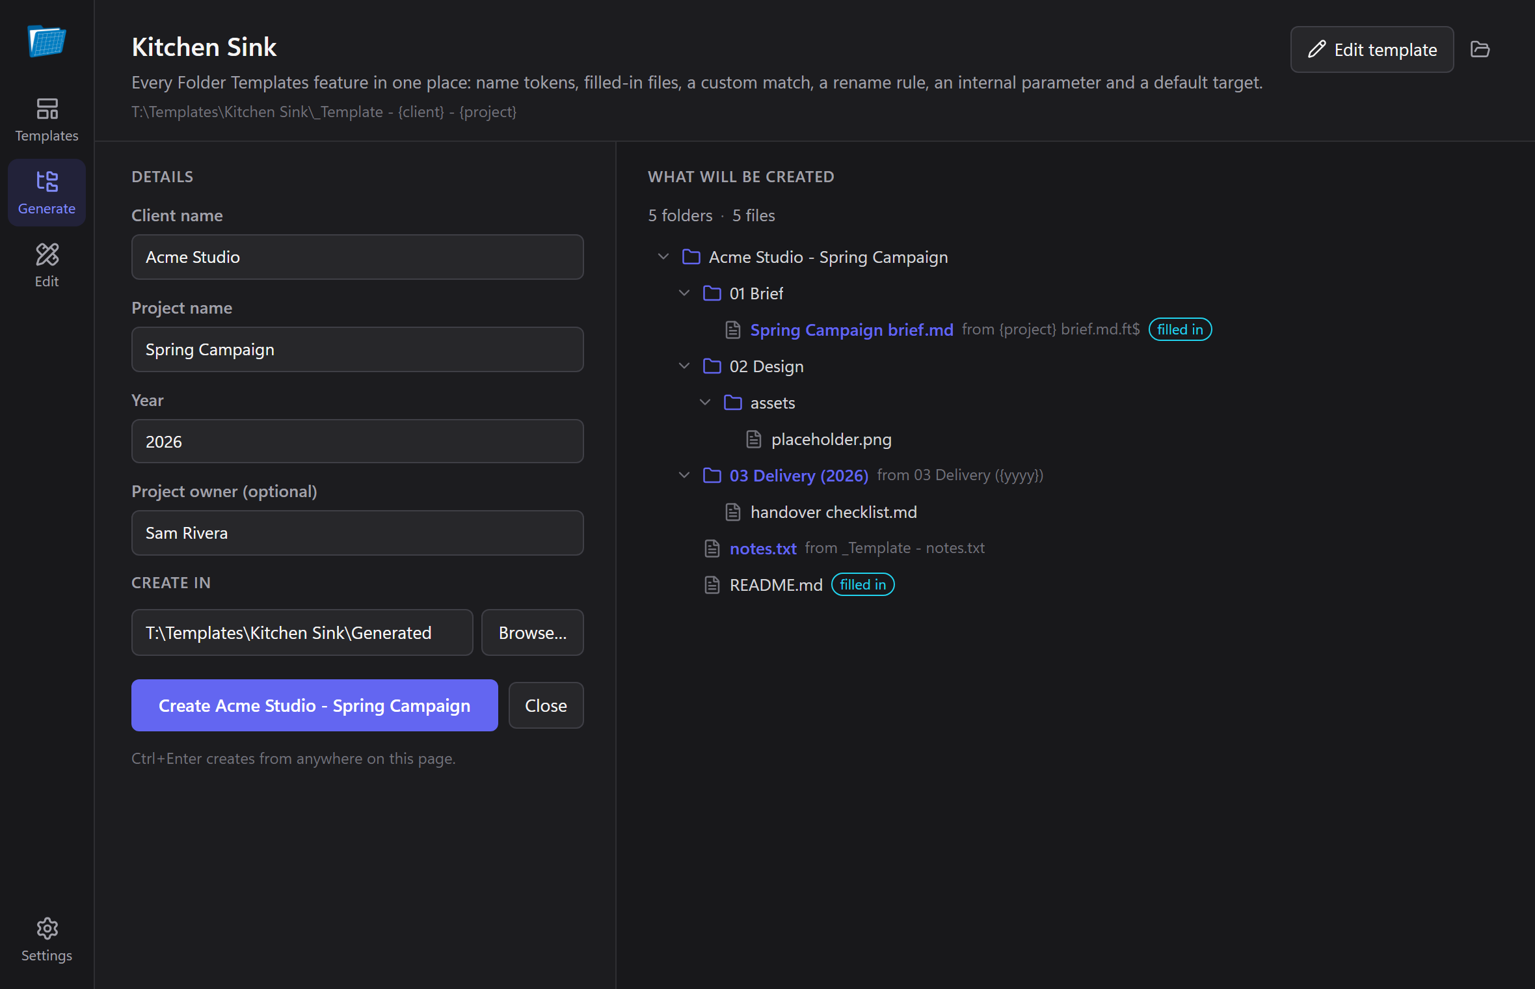Click file icon next to handover checklist.md

(732, 512)
